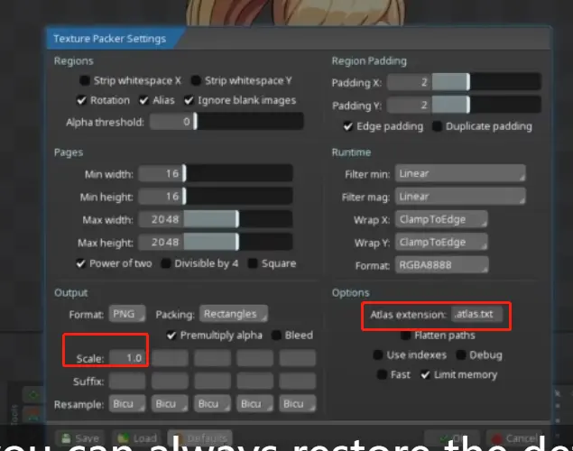The width and height of the screenshot is (573, 451).
Task: Toggle Premultiply alpha checkbox
Action: coord(171,336)
